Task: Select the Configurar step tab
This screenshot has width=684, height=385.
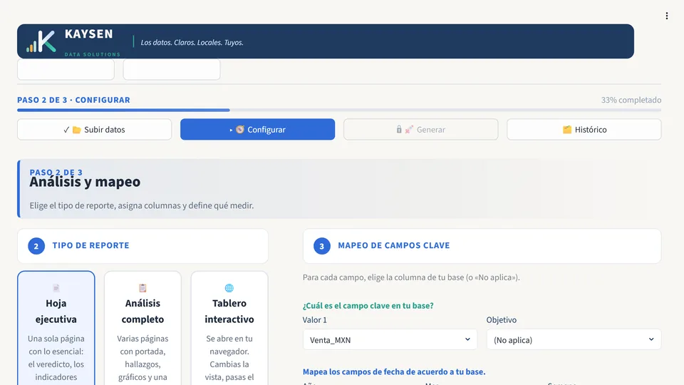Action: point(257,129)
